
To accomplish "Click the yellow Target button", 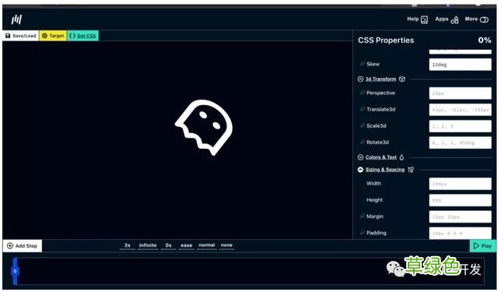I will pyautogui.click(x=53, y=36).
